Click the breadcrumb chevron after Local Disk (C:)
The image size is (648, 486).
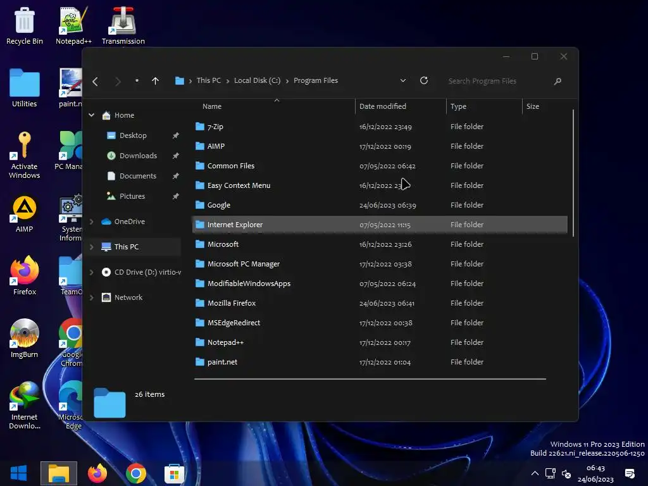click(x=287, y=81)
